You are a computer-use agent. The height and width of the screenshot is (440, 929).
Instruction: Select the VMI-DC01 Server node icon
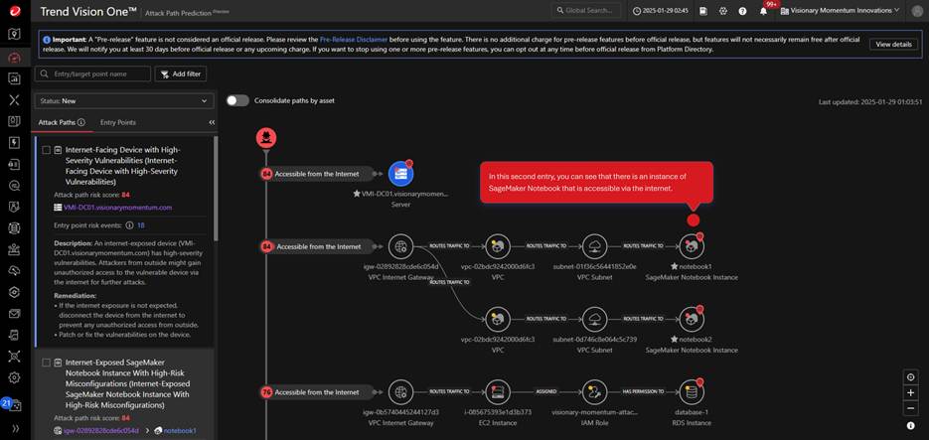[x=401, y=174]
